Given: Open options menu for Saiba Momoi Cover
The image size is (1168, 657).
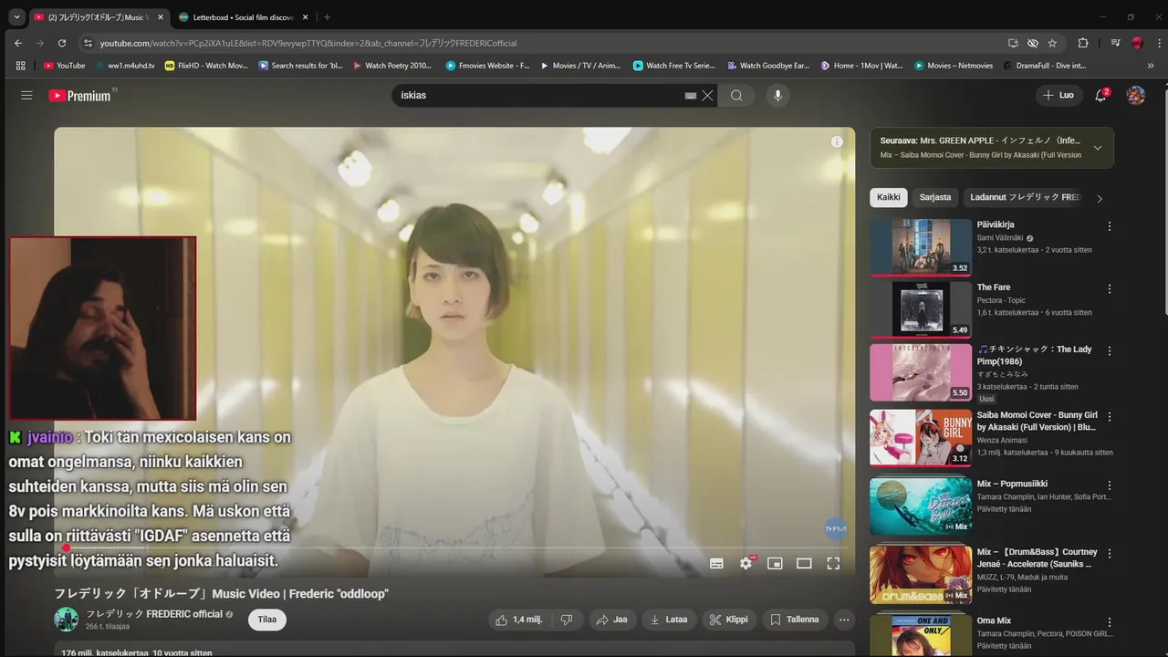Looking at the screenshot, I should [x=1110, y=416].
